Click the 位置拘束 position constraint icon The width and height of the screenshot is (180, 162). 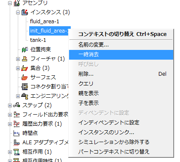point(25,49)
